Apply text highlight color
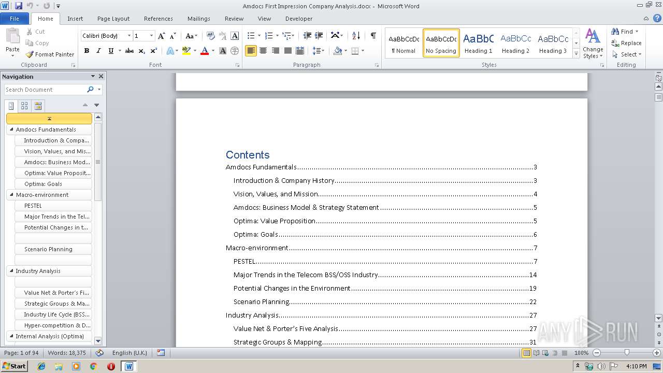 [186, 51]
